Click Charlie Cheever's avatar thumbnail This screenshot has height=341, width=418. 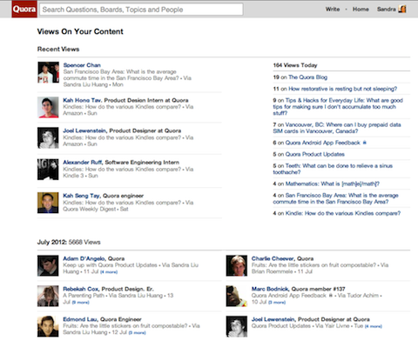(x=237, y=265)
